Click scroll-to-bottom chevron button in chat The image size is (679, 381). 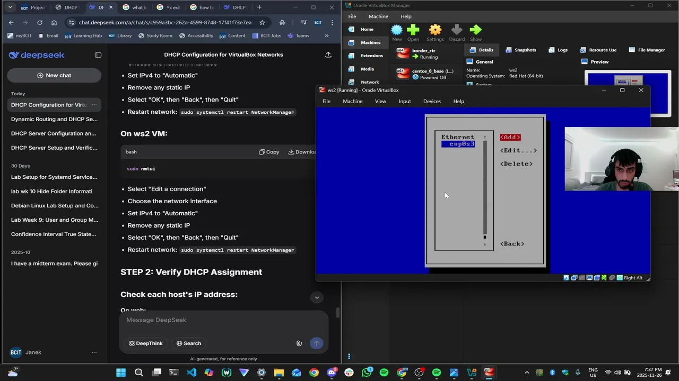(x=317, y=297)
